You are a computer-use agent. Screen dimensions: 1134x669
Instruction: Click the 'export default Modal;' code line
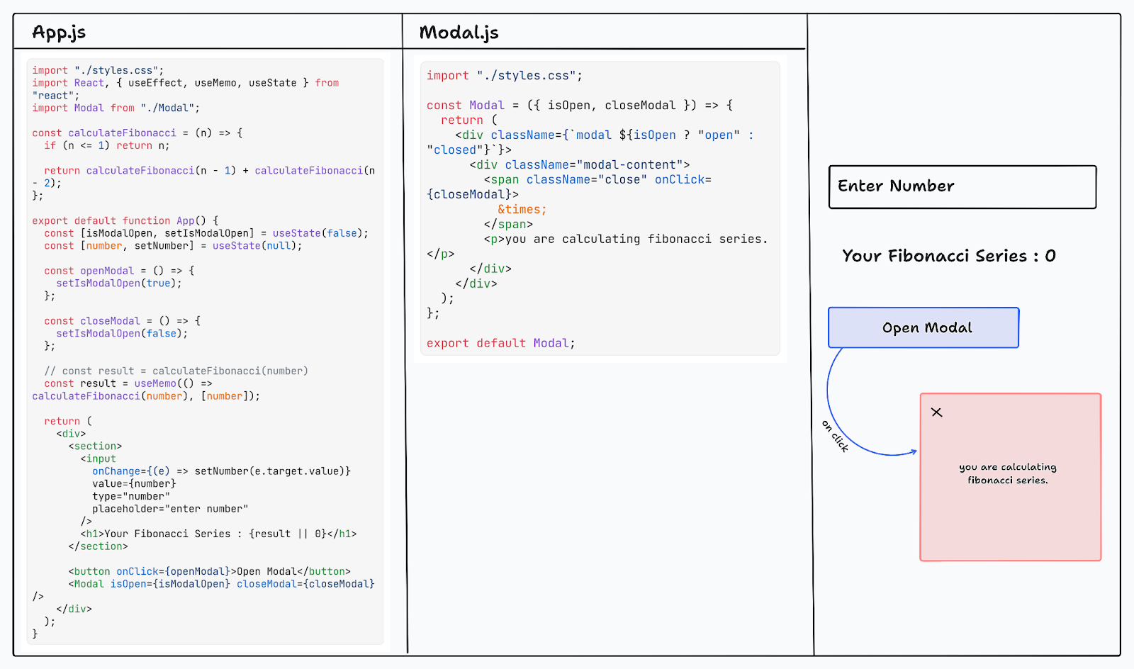click(500, 343)
